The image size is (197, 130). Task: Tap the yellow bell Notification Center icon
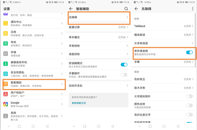point(6,23)
